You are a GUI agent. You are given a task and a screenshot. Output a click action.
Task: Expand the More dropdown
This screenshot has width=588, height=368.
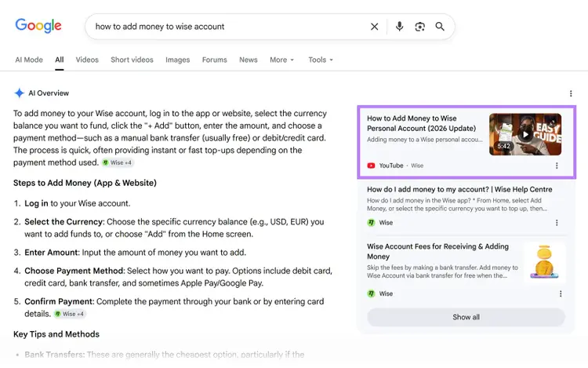click(x=281, y=60)
